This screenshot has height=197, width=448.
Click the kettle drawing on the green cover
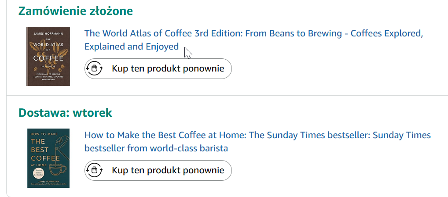tap(61, 141)
